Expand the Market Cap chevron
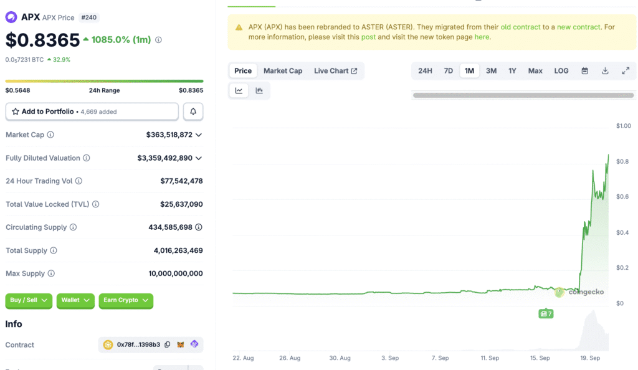 pyautogui.click(x=199, y=135)
